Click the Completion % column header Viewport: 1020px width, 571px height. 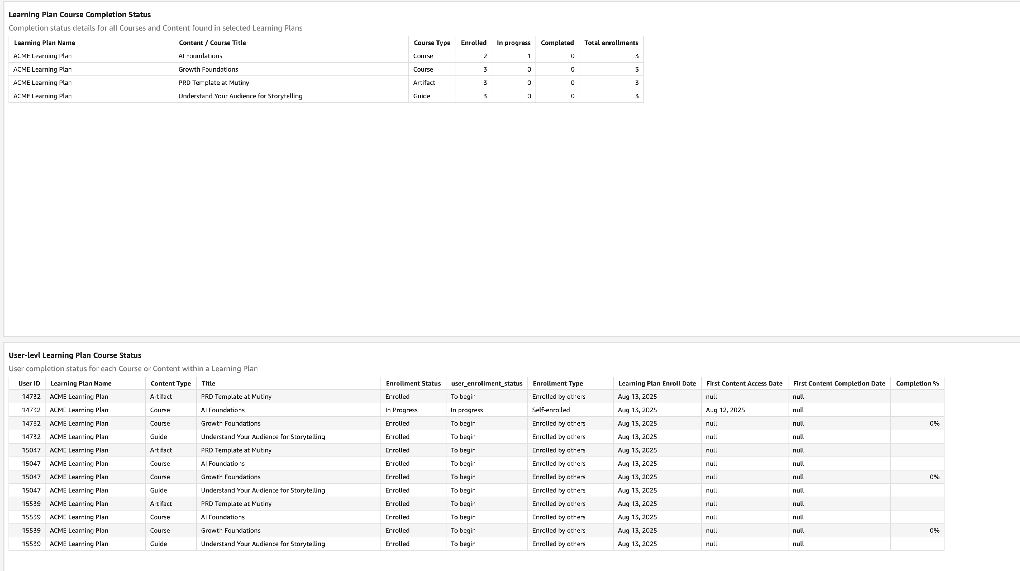click(917, 383)
